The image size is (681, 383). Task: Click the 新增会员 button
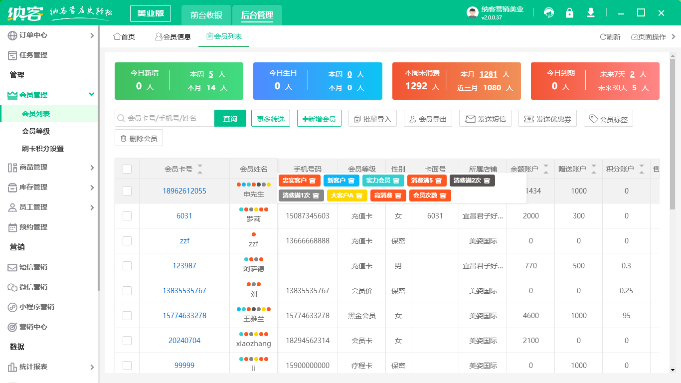click(319, 119)
